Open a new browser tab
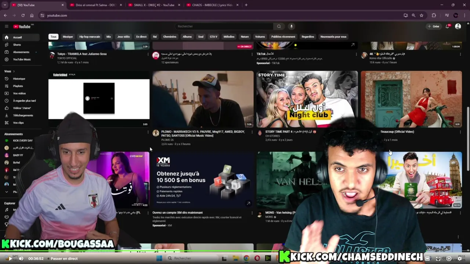470x264 pixels. tap(246, 5)
